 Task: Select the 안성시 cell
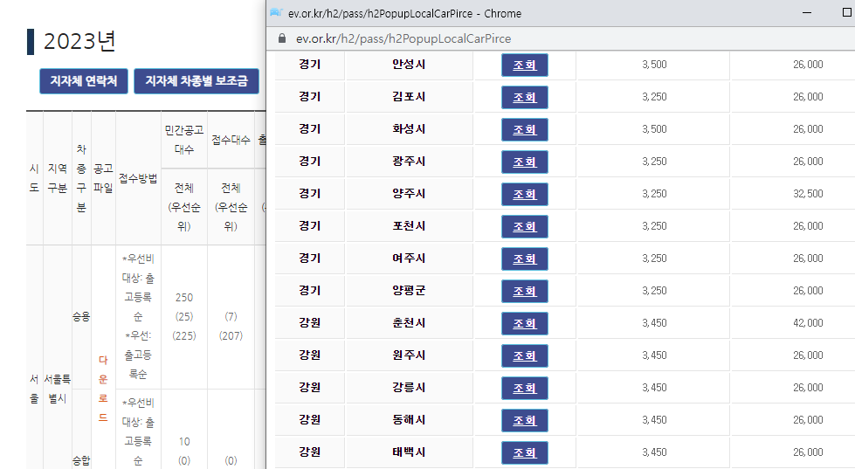(x=409, y=65)
